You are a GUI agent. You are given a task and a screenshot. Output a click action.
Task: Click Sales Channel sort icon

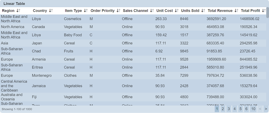pyautogui.click(x=152, y=11)
